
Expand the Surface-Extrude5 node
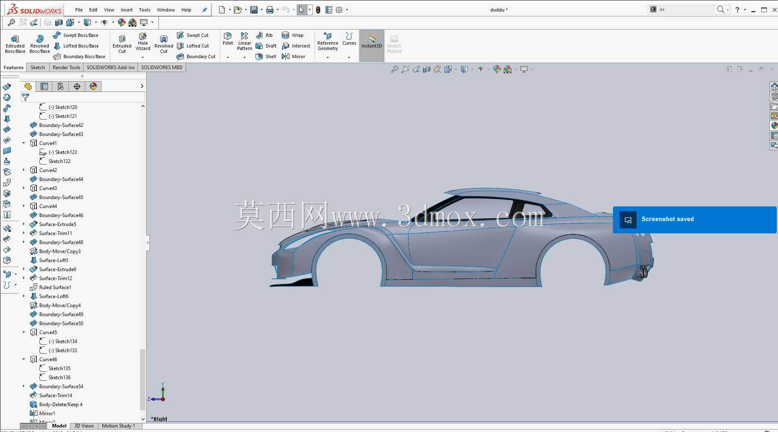click(x=24, y=224)
